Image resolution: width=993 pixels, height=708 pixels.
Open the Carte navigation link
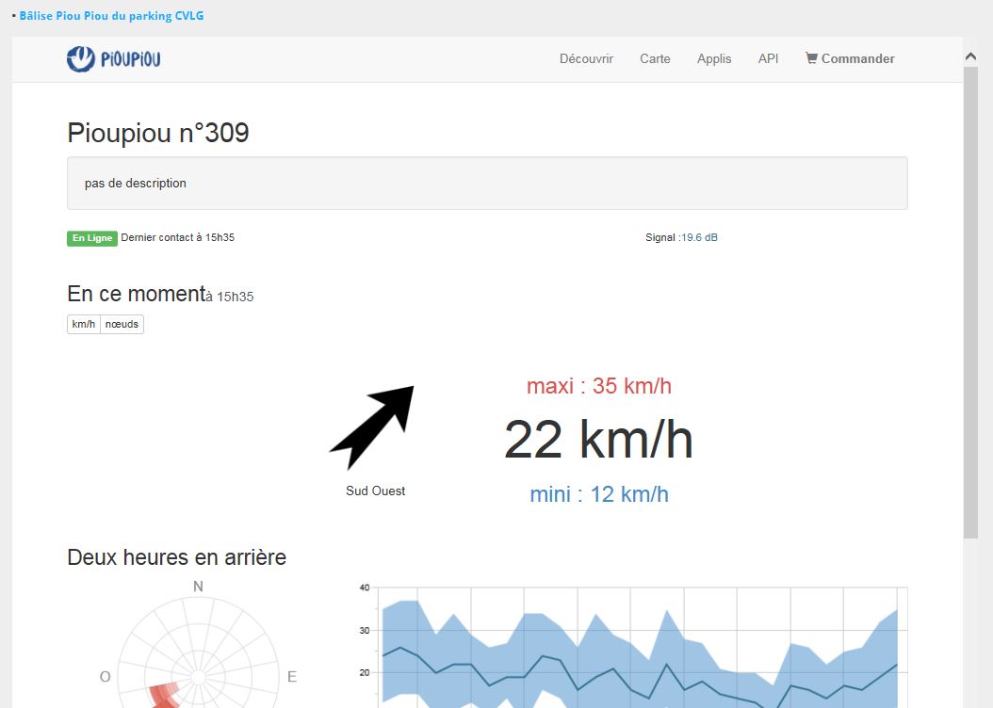655,58
